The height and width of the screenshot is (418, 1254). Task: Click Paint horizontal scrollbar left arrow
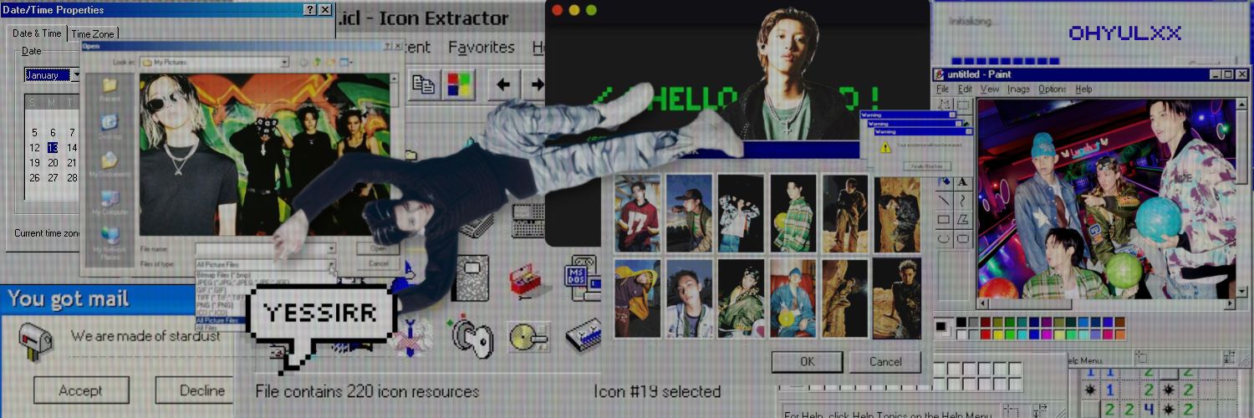tap(983, 304)
